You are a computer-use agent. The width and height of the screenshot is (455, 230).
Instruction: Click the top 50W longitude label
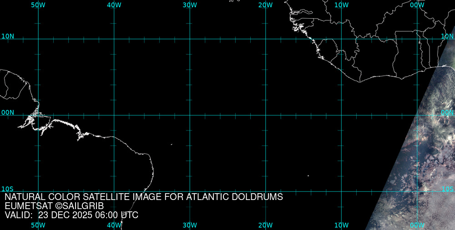(x=38, y=5)
